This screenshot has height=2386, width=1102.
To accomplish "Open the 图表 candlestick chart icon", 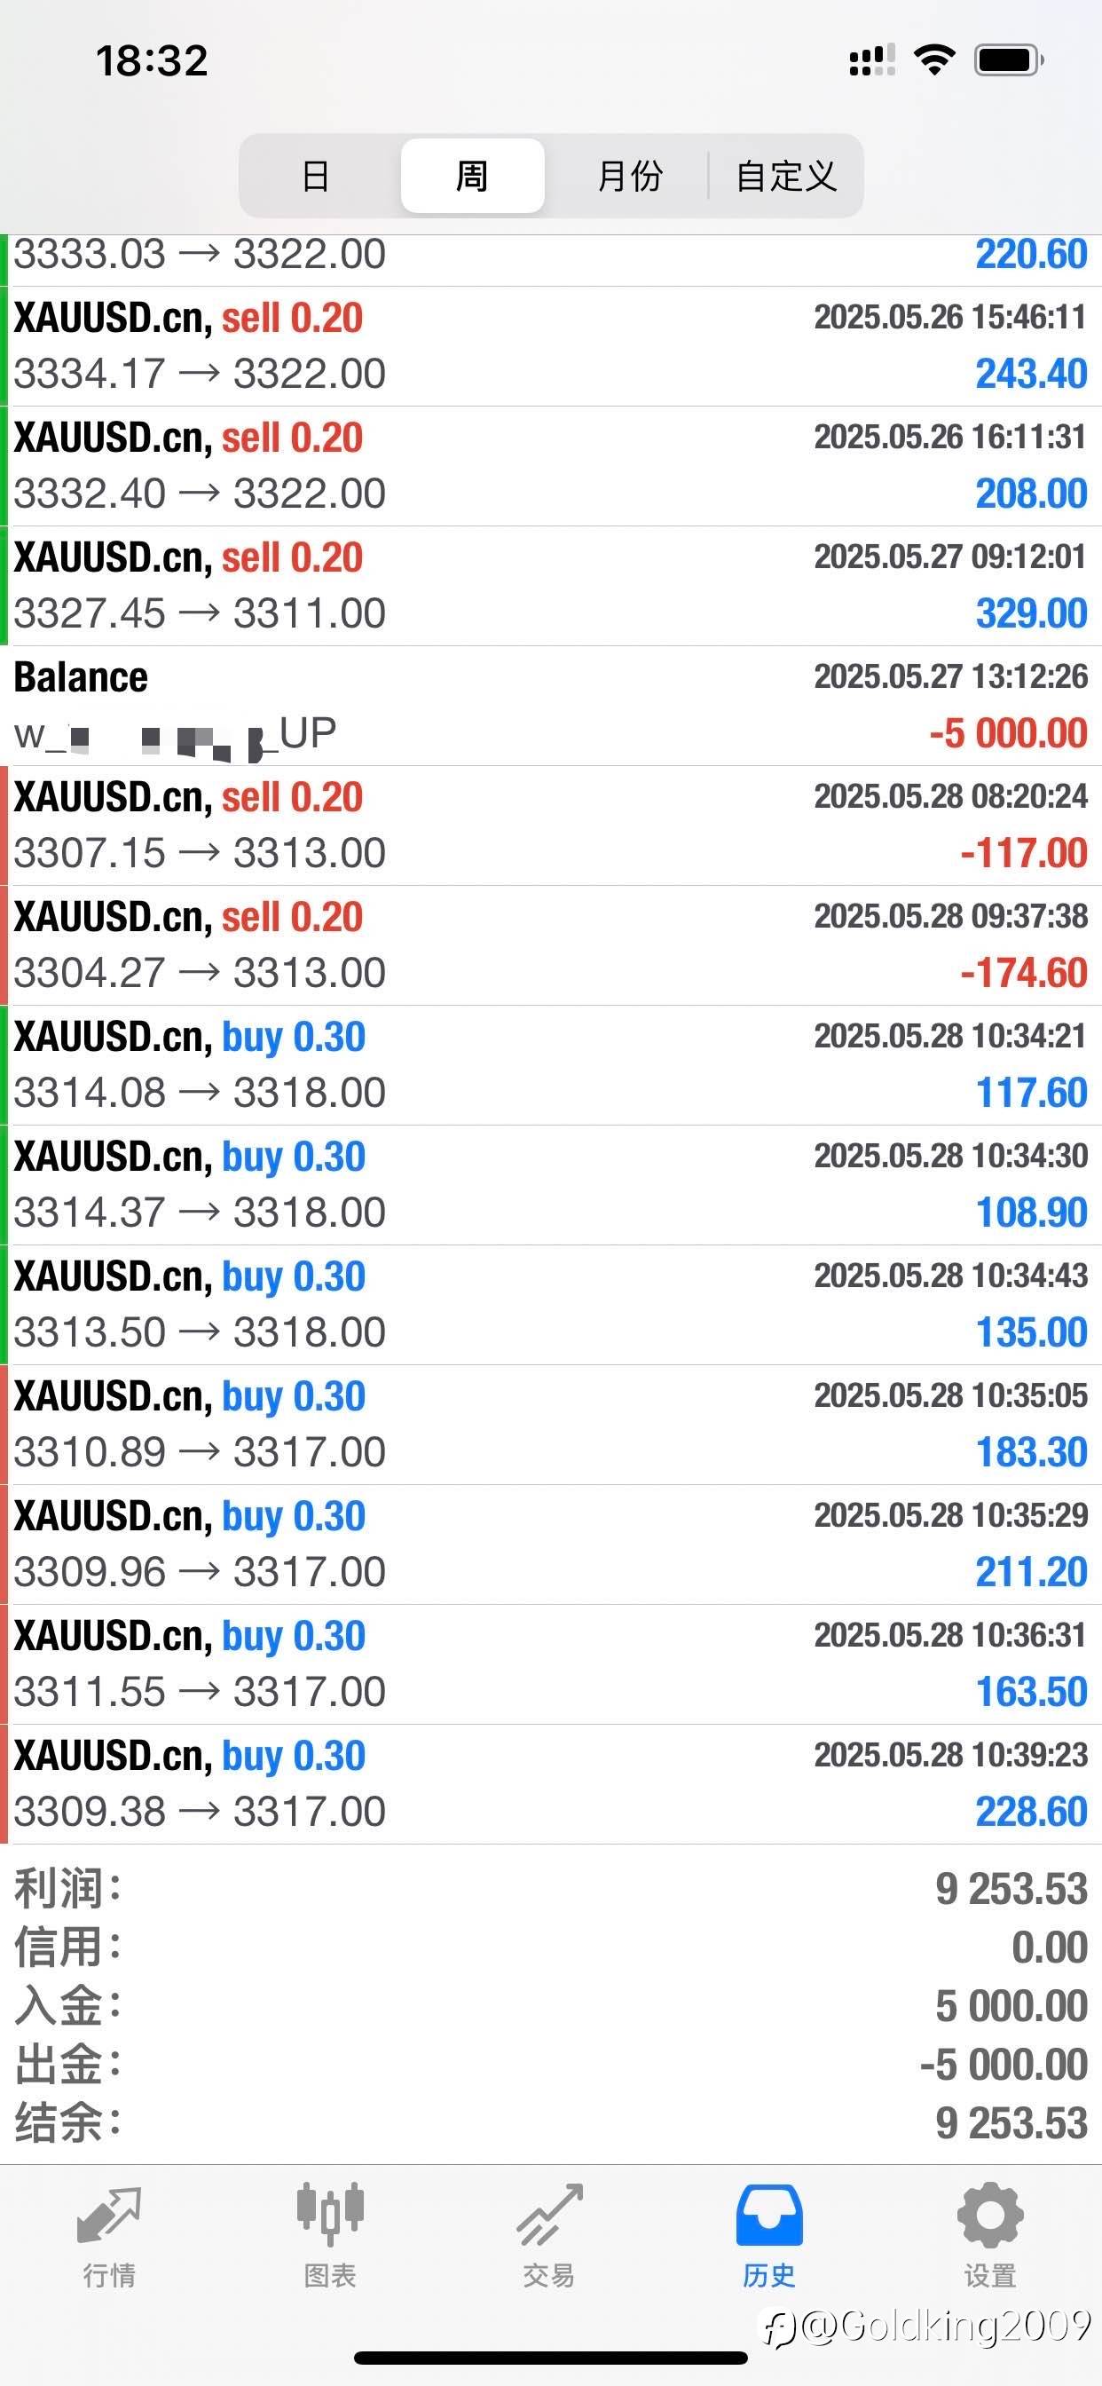I will [x=330, y=2217].
